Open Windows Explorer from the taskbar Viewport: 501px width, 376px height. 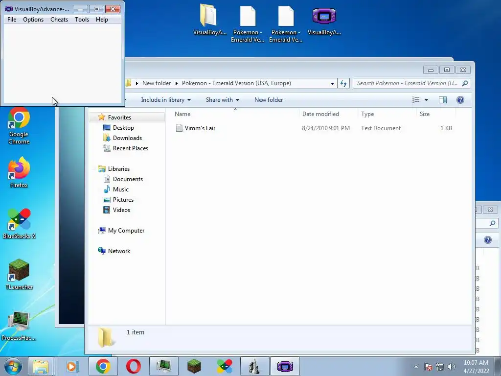41,366
